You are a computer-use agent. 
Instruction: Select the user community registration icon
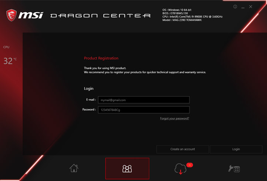(x=127, y=168)
